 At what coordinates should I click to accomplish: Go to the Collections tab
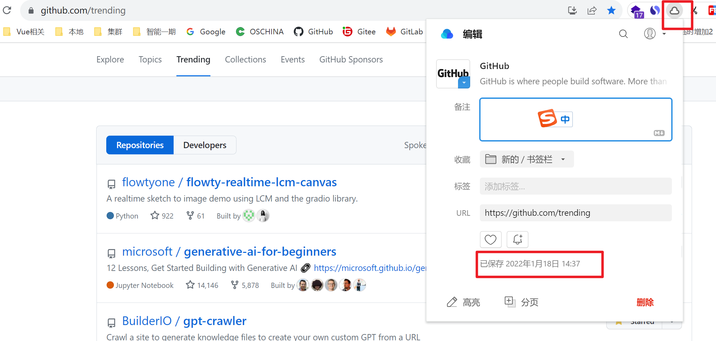pyautogui.click(x=245, y=60)
